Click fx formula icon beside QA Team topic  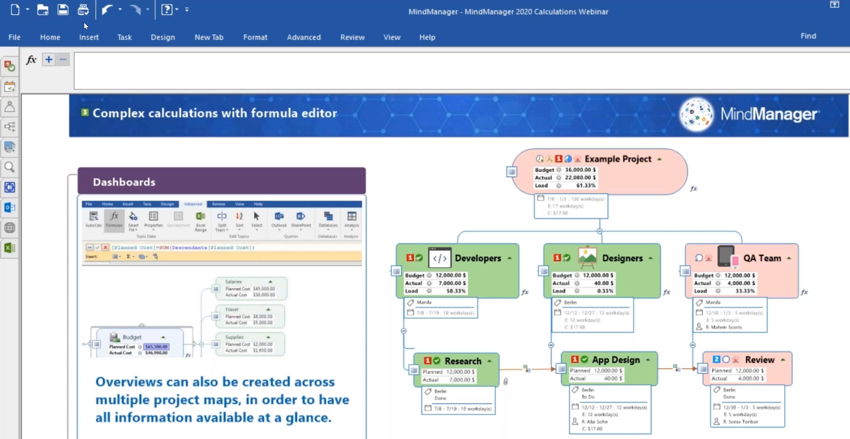point(804,292)
